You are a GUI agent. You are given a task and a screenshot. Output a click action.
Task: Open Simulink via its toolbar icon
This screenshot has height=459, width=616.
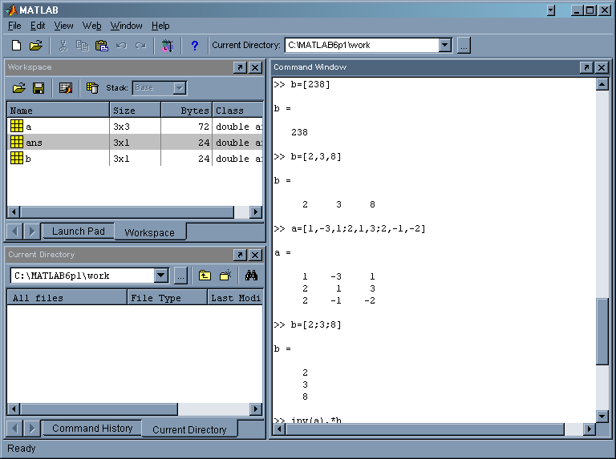click(x=168, y=46)
